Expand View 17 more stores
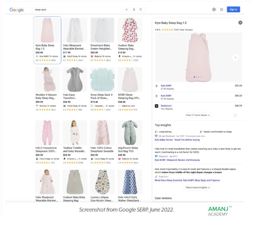Screen dimensions: 254x235 click(198, 115)
